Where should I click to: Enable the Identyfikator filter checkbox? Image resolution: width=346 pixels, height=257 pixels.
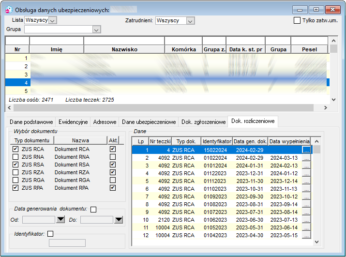[x=50, y=234]
